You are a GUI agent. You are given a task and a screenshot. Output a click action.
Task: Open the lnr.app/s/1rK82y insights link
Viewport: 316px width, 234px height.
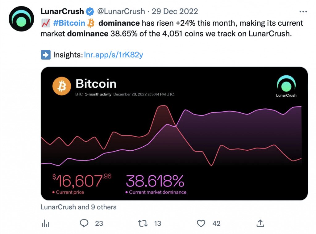click(x=113, y=55)
